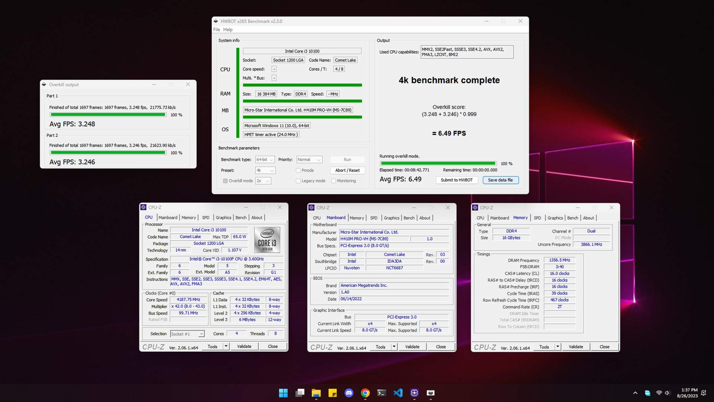Click the Overkill output window title icon
The image size is (714, 402).
click(44, 84)
